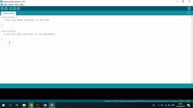
Task: Open the Windows Start menu
Action: point(3,105)
